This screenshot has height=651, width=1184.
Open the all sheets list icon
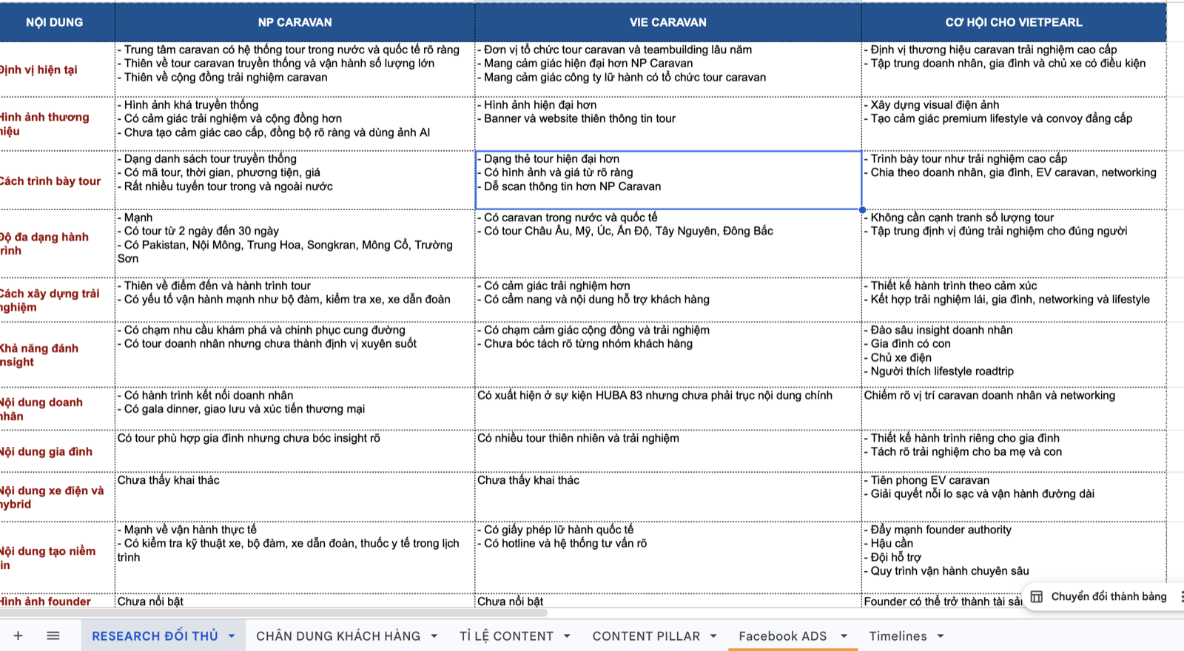(x=53, y=635)
